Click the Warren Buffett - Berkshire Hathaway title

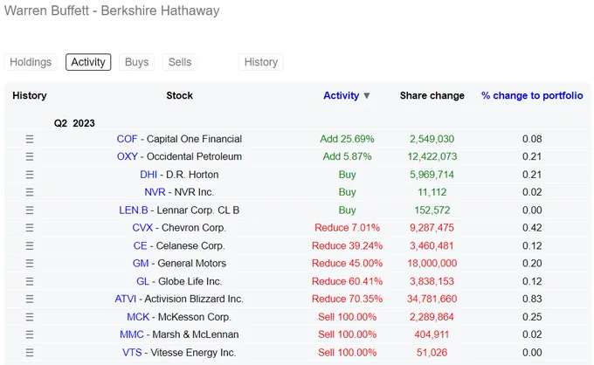[112, 10]
